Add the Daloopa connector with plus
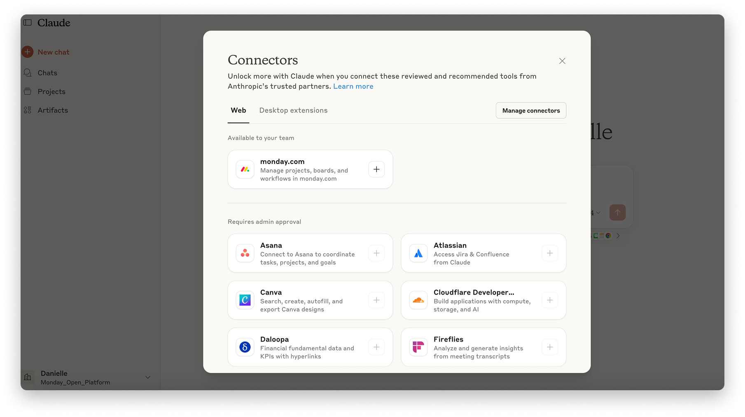This screenshot has width=745, height=417. click(x=376, y=347)
